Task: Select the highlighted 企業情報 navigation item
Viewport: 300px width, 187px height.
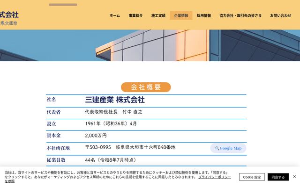Action: pyautogui.click(x=181, y=15)
